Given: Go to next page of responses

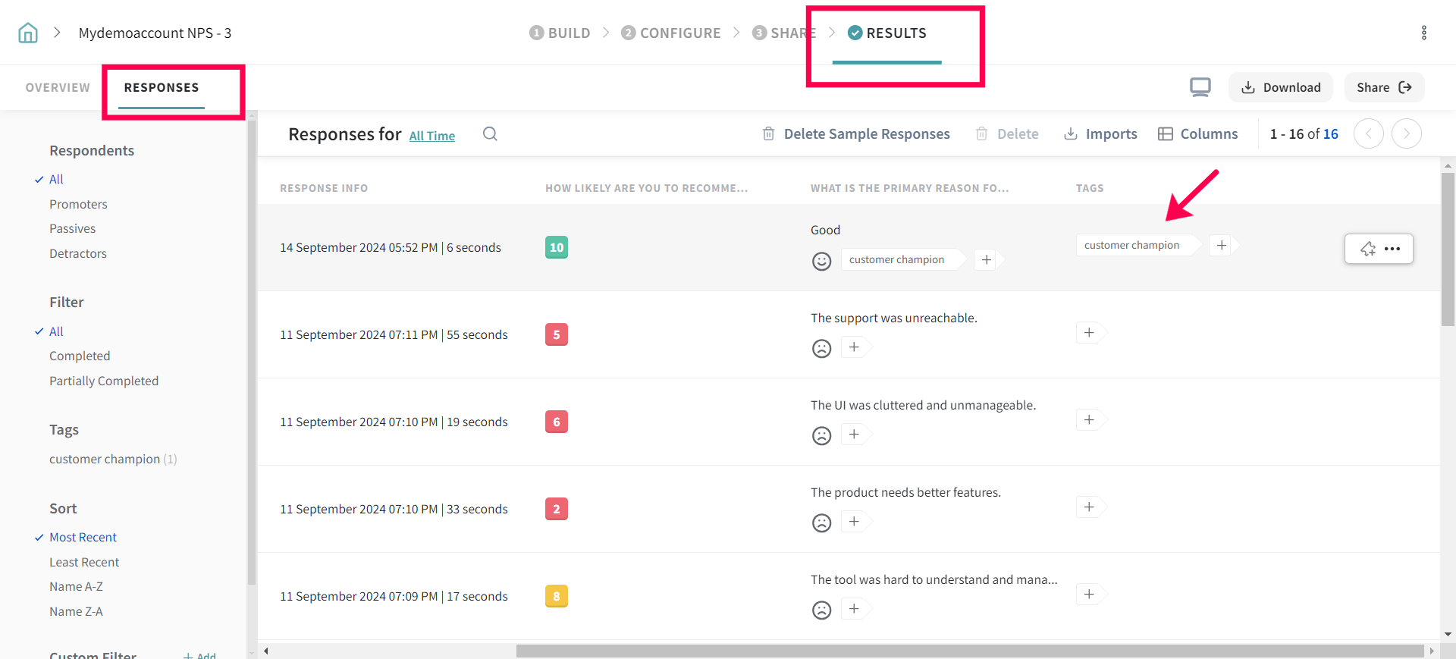Looking at the screenshot, I should point(1406,134).
